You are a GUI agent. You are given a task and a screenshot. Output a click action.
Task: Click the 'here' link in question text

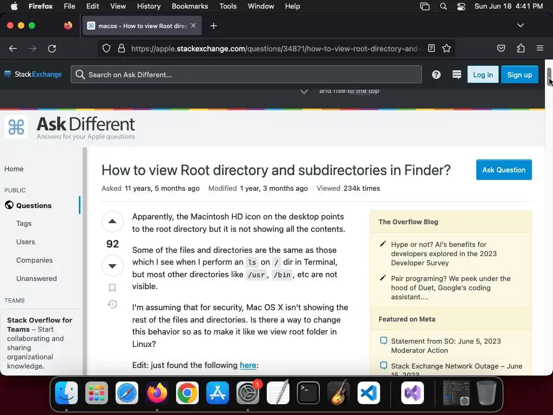pos(248,365)
